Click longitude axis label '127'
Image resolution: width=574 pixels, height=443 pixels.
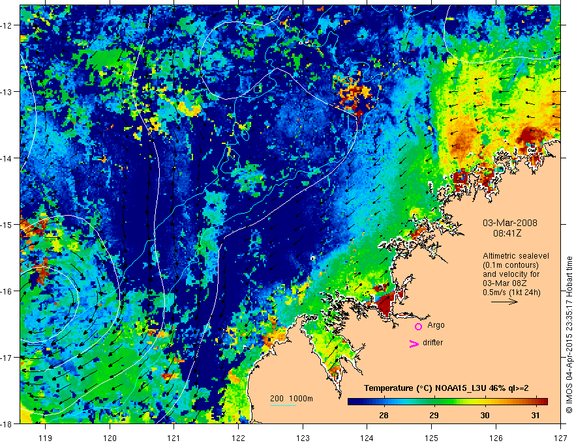[560, 438]
